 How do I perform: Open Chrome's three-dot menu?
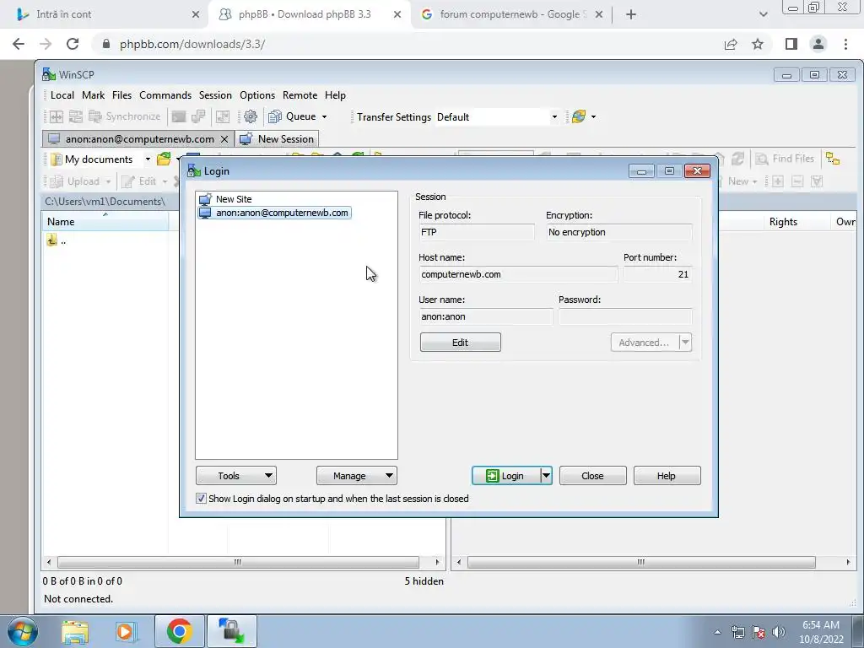click(x=845, y=44)
